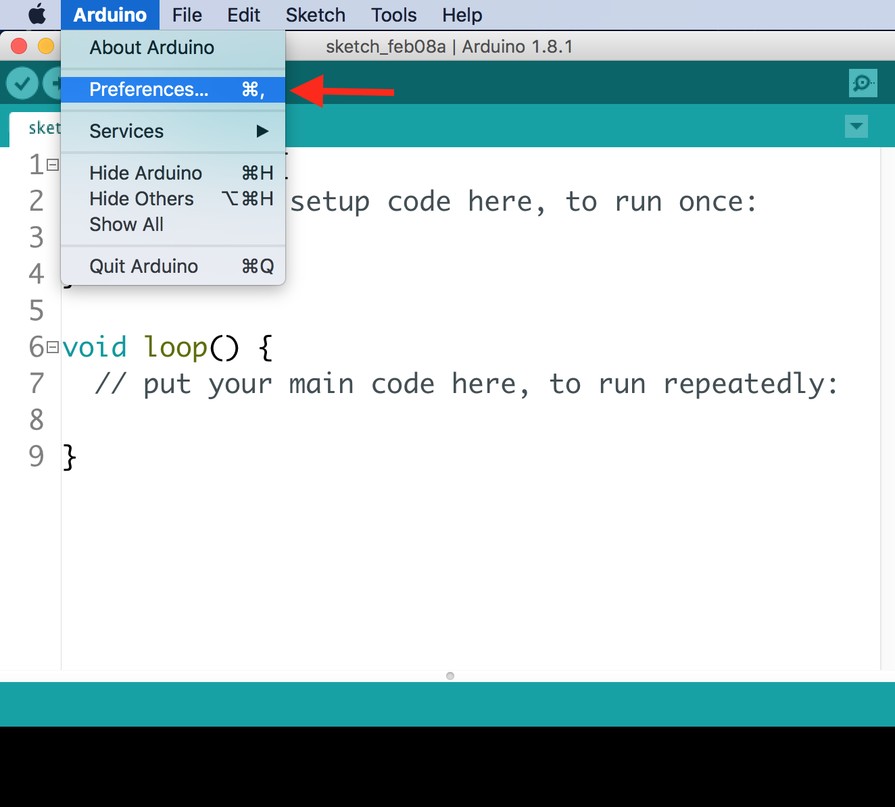Collapse the loop function fold marker
The image size is (895, 807).
(x=53, y=347)
